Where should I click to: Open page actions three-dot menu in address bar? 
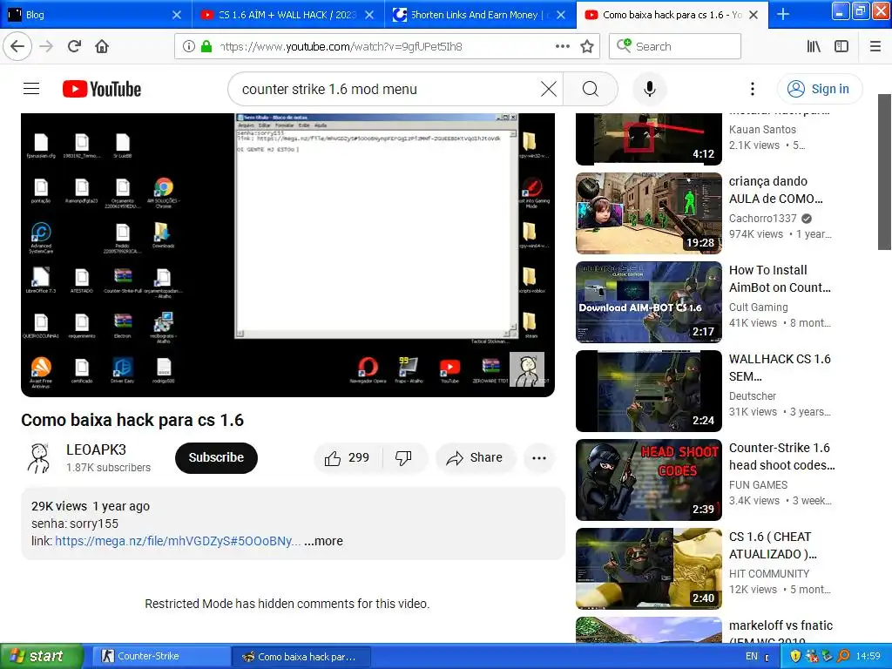tap(563, 46)
